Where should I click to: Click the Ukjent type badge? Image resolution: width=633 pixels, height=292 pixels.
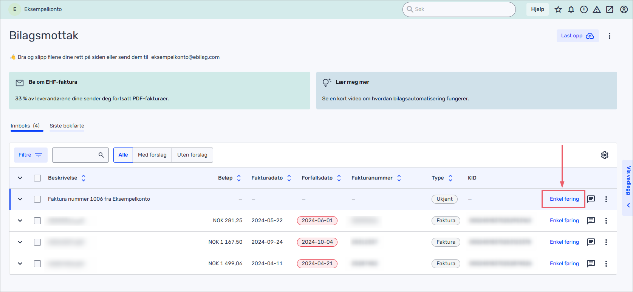444,199
